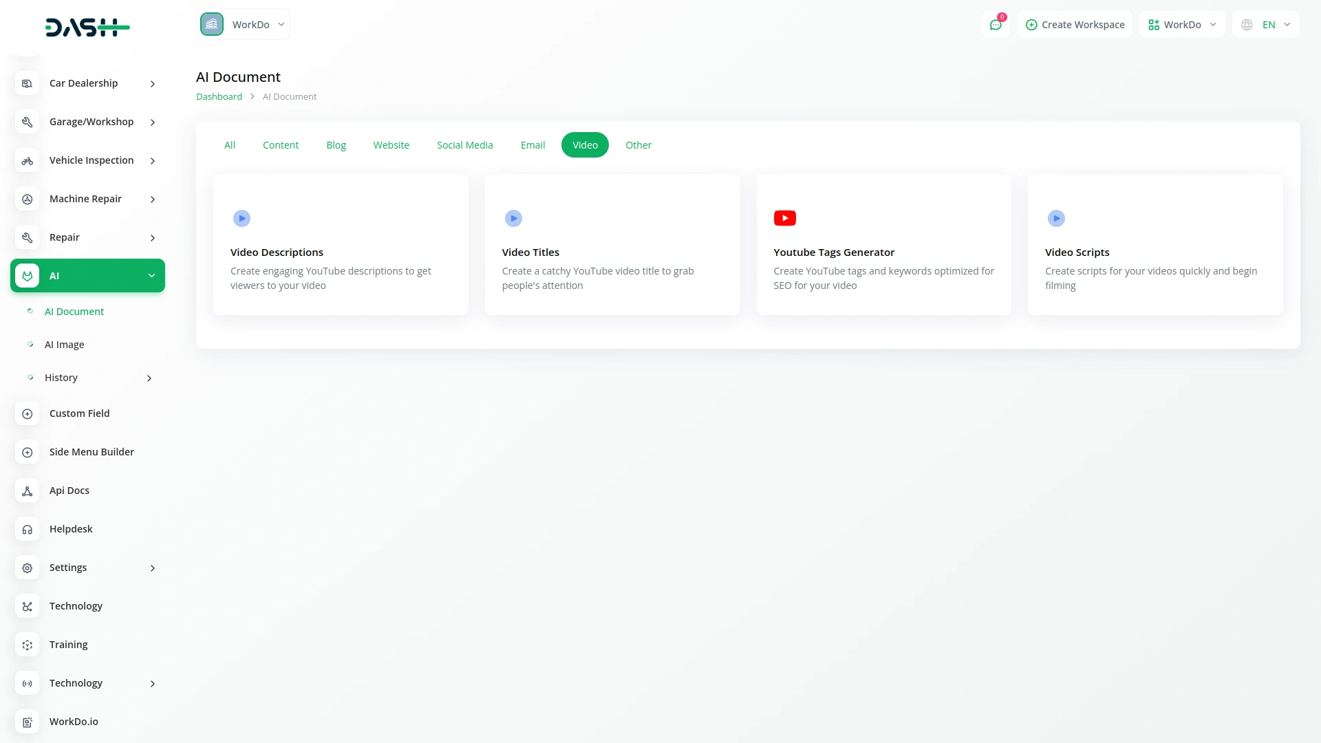Open the WorkDo workspace dropdown at top left
Image resolution: width=1321 pixels, height=743 pixels.
(x=244, y=24)
